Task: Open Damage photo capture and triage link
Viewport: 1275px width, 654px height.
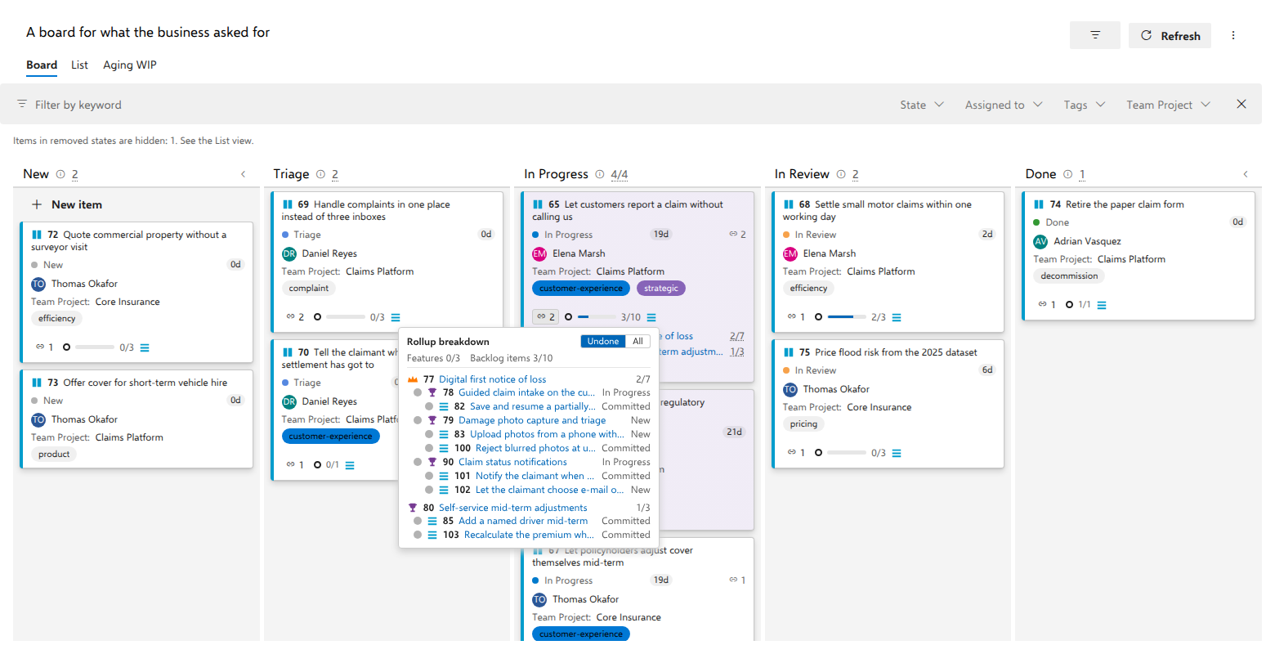Action: pos(532,420)
